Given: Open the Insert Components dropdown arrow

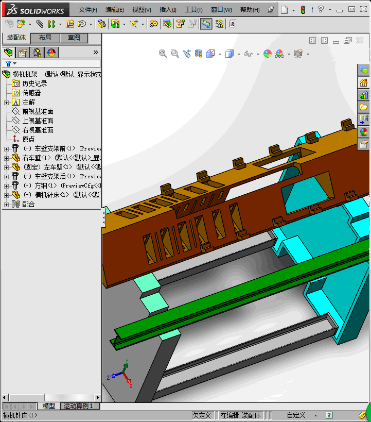Looking at the screenshot, I should (30, 25).
